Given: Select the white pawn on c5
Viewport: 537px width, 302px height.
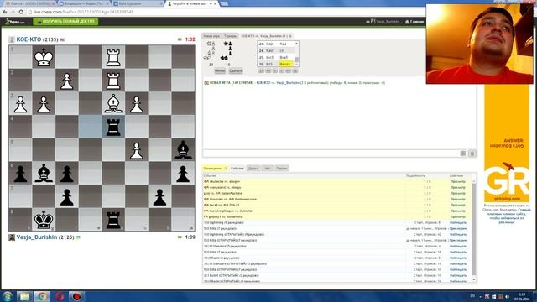Looking at the screenshot, I should tap(137, 150).
